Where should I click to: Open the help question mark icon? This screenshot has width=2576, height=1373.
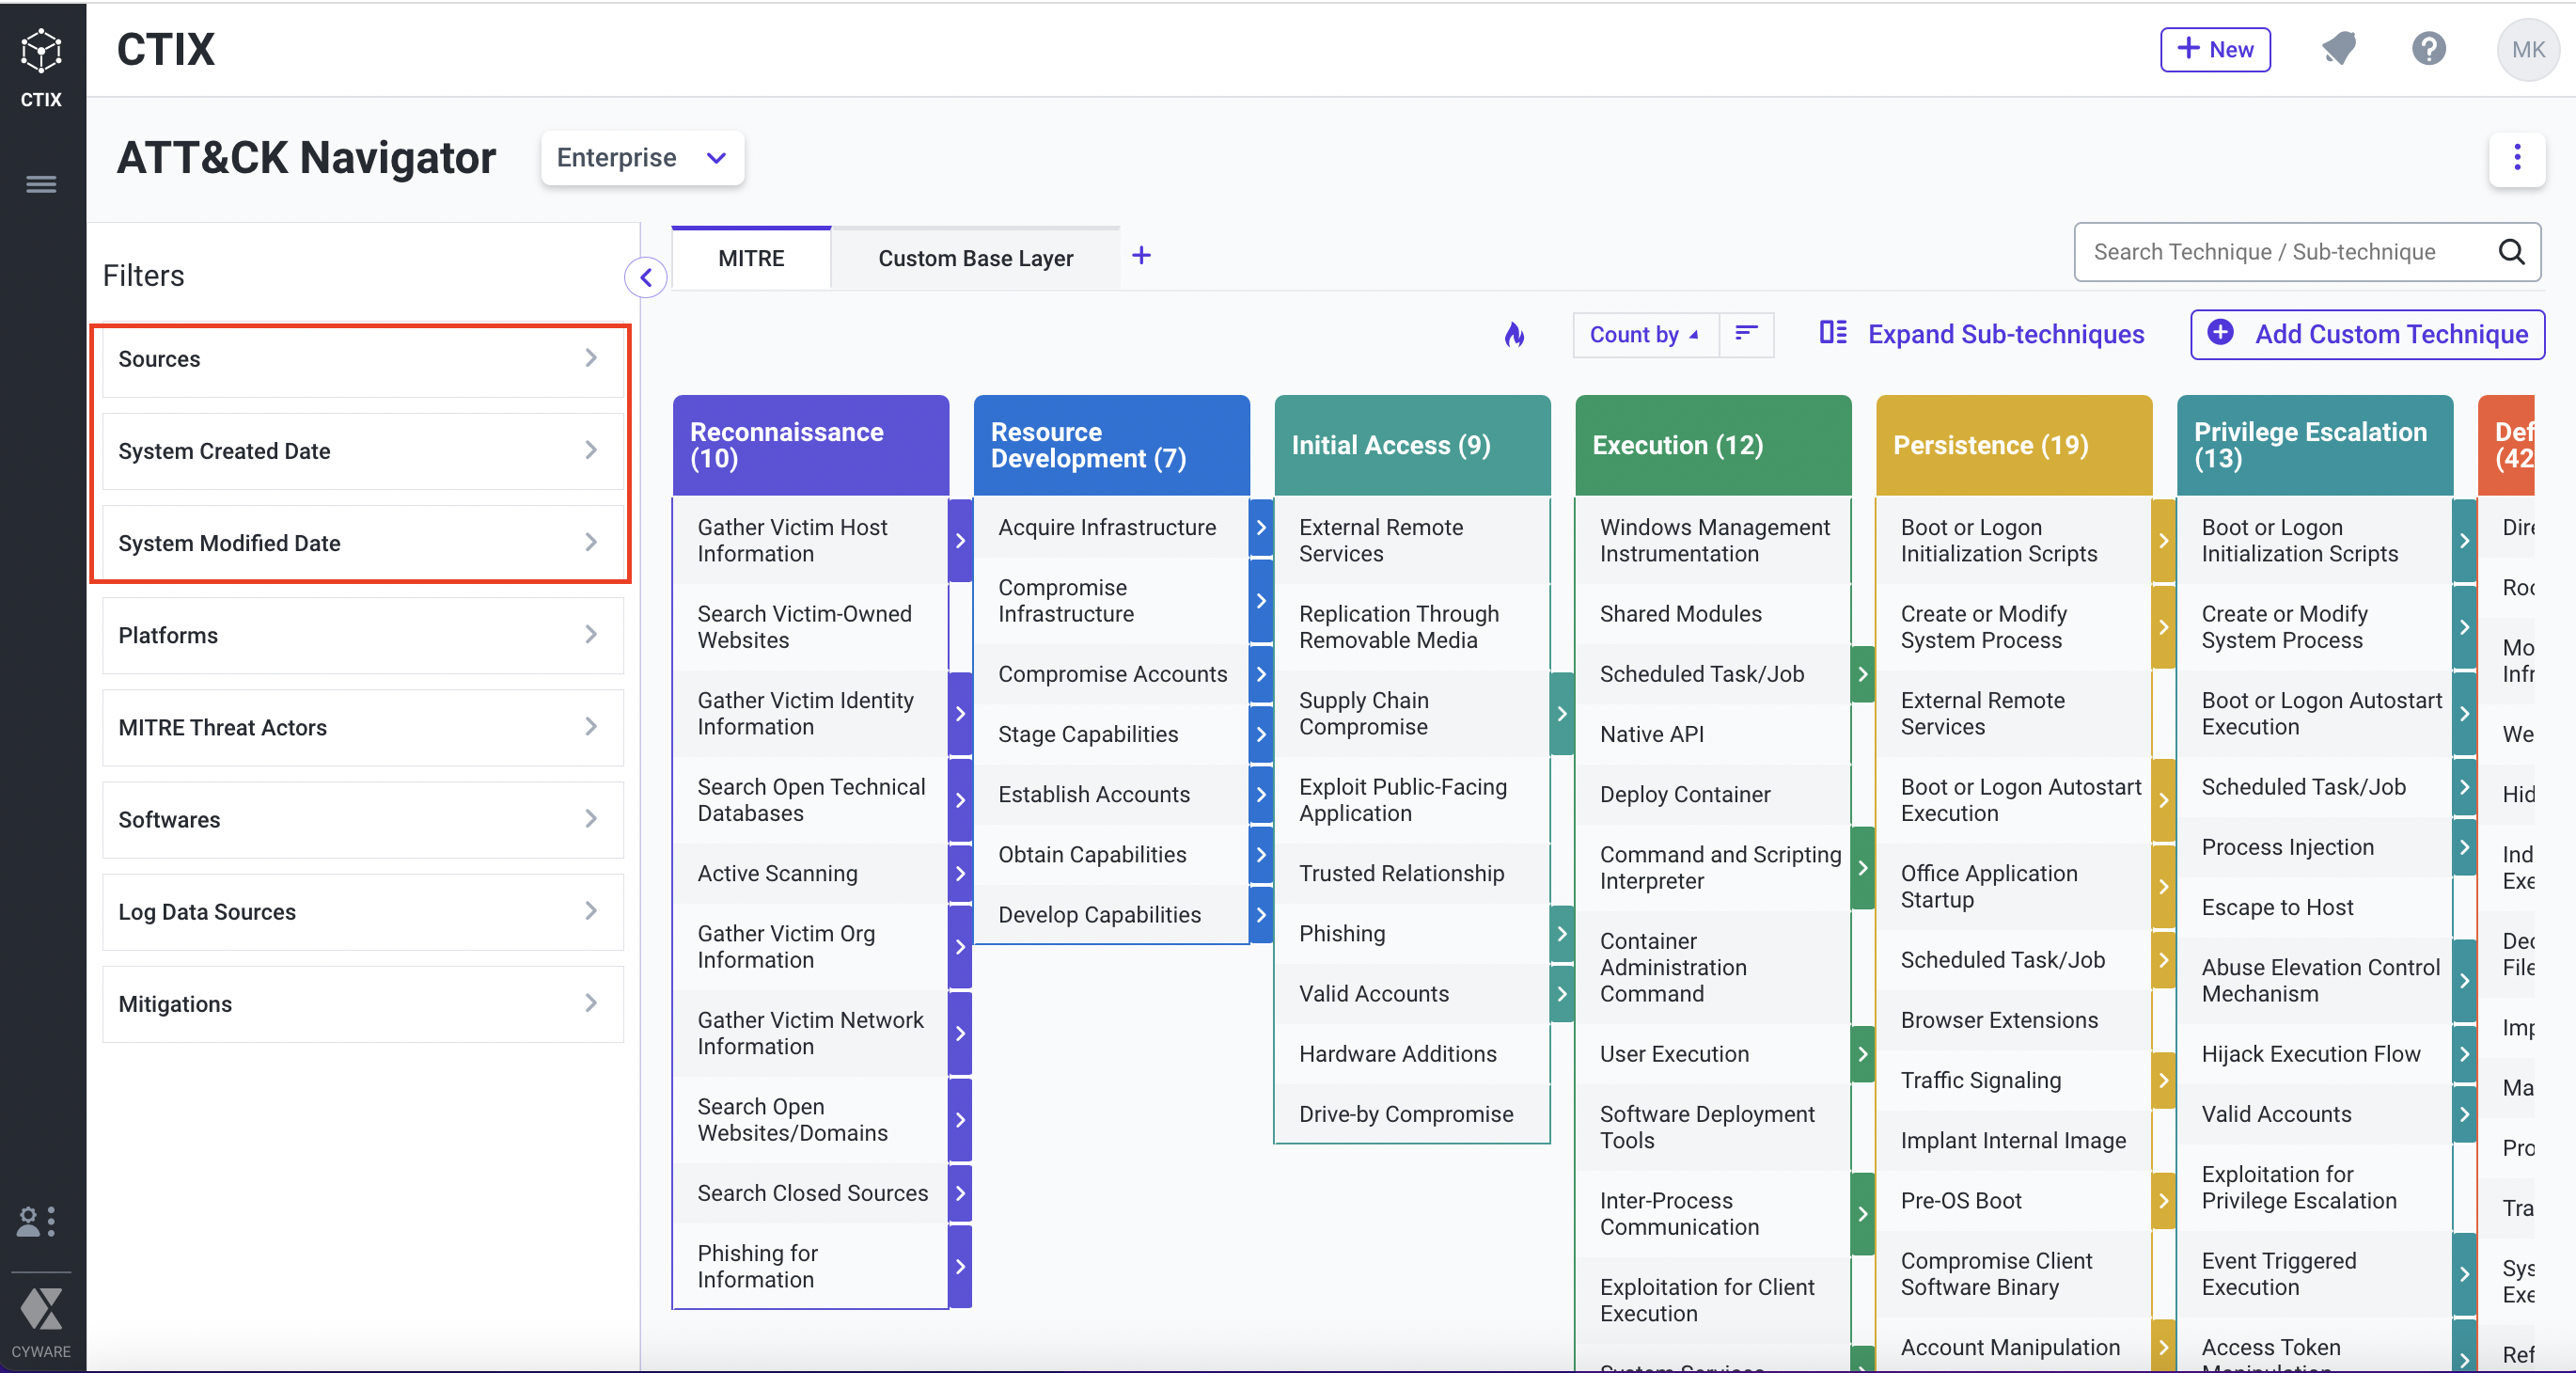click(x=2428, y=49)
